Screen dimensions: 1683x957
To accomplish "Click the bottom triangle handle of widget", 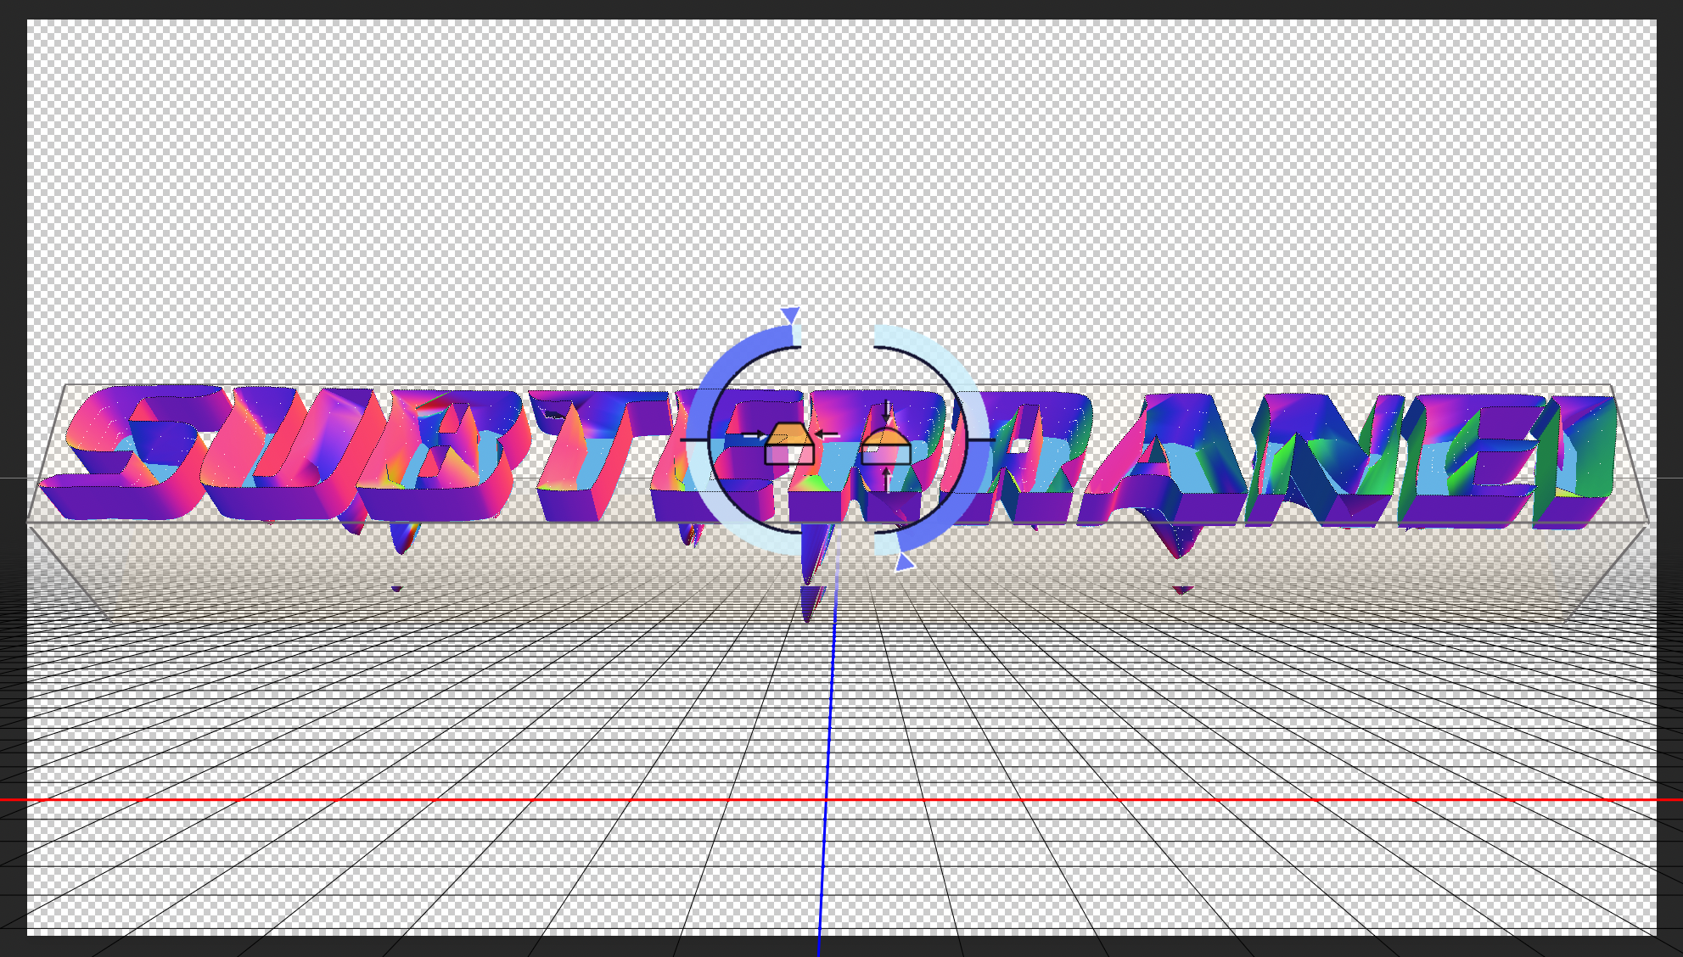I will 904,562.
